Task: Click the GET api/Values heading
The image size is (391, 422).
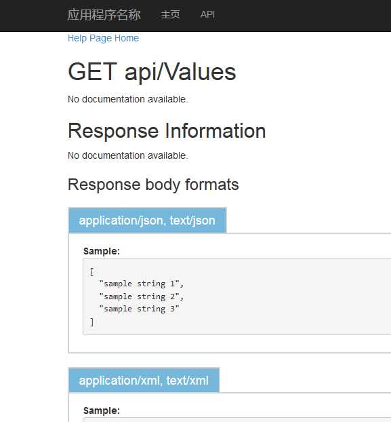Action: (152, 72)
